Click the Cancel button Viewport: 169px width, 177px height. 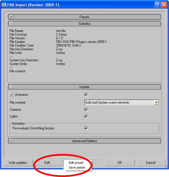tap(151, 163)
